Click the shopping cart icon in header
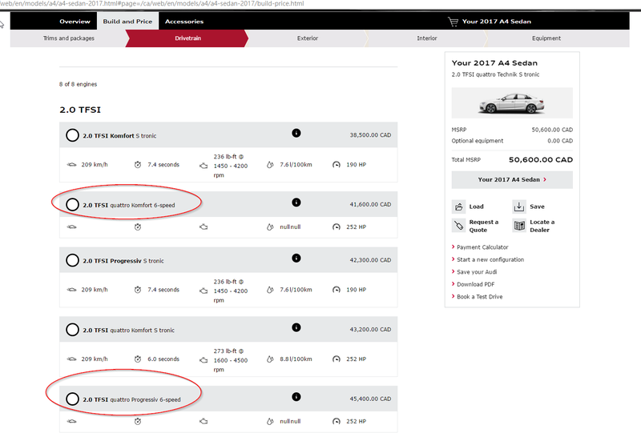Viewport: 641px width, 437px height. [453, 22]
